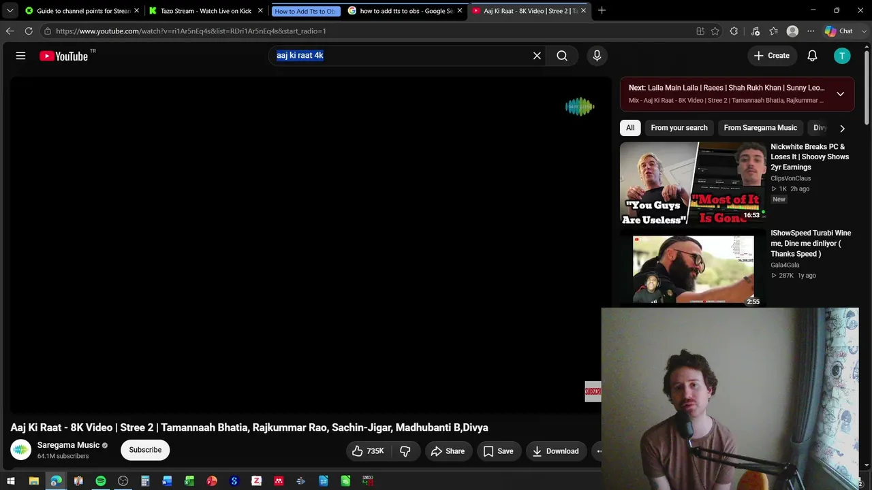Open Copilot Chat button
Image resolution: width=872 pixels, height=490 pixels.
tap(839, 31)
